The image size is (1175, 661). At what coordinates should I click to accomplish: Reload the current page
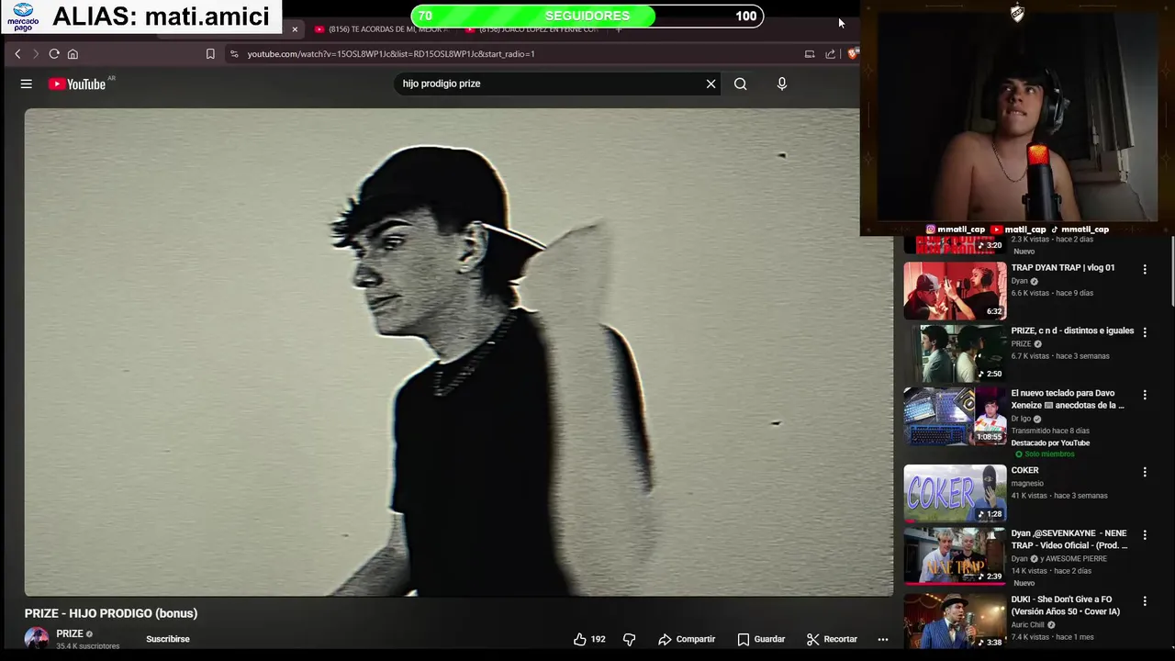(x=54, y=54)
